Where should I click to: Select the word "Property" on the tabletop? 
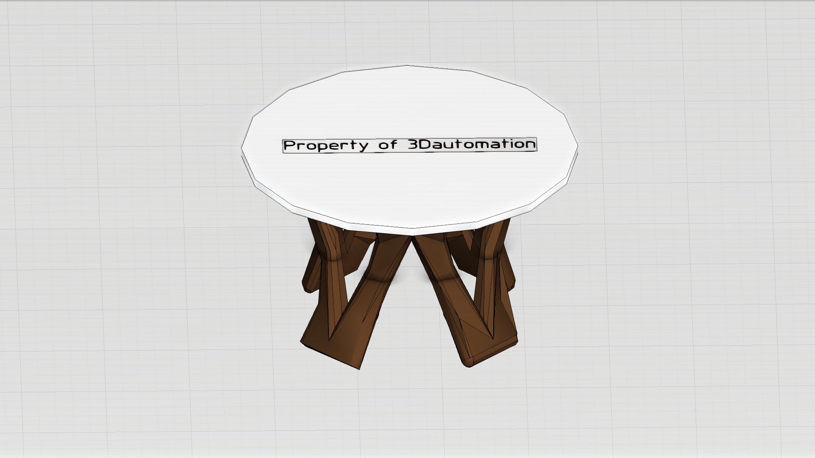point(326,146)
